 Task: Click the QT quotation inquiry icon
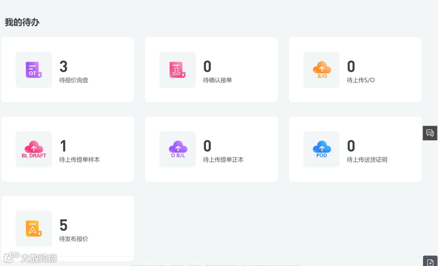[34, 70]
